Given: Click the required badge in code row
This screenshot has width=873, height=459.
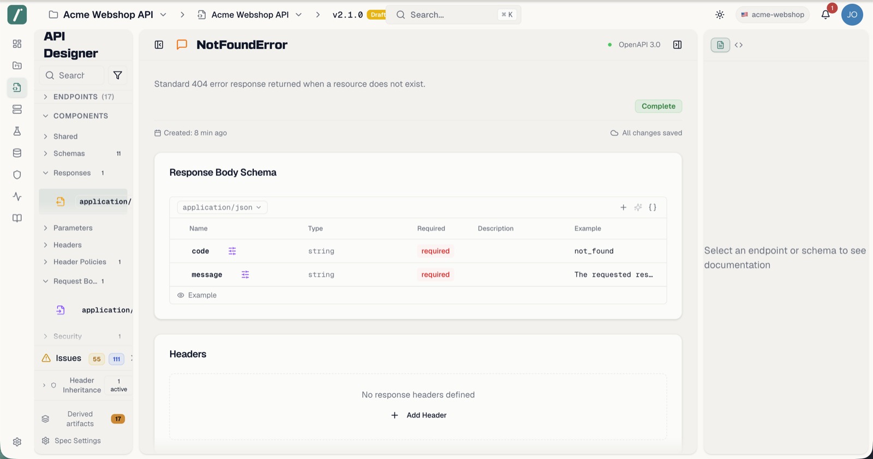Looking at the screenshot, I should 435,251.
